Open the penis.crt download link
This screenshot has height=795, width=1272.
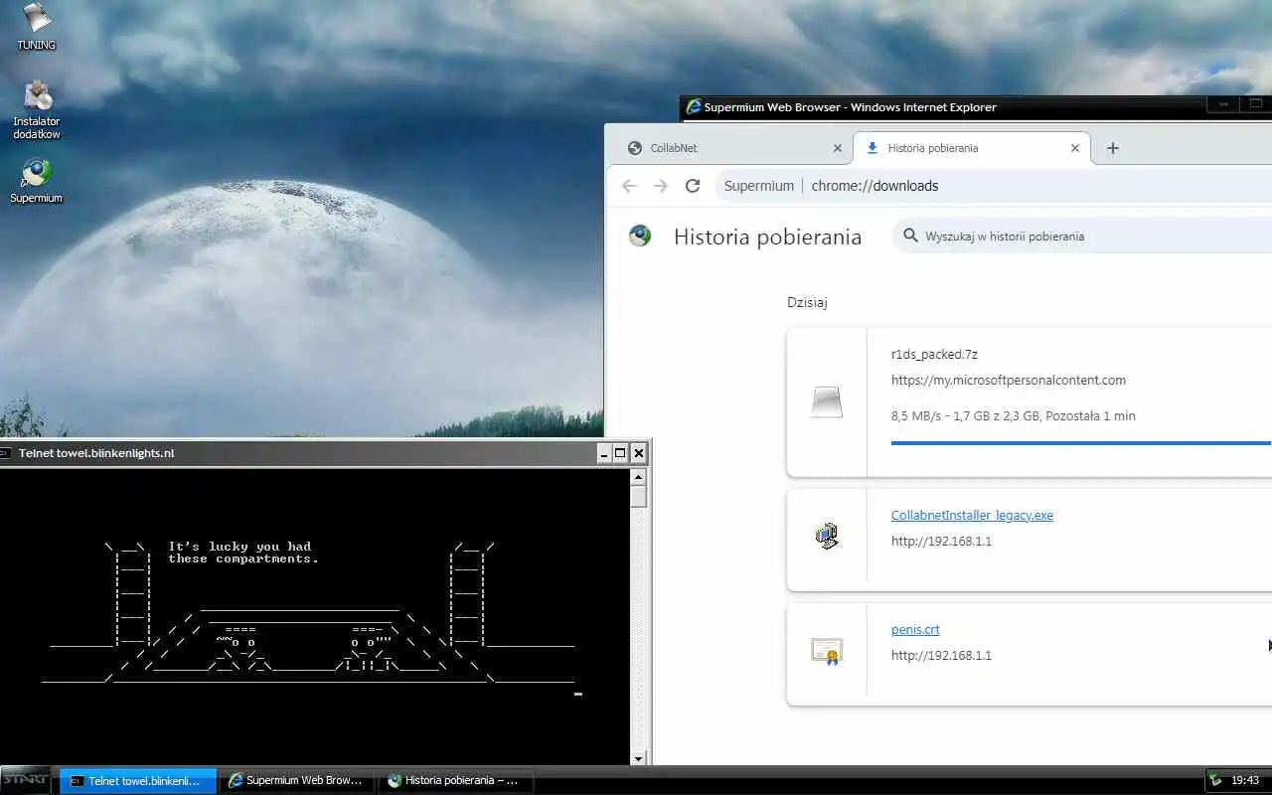[x=915, y=630]
